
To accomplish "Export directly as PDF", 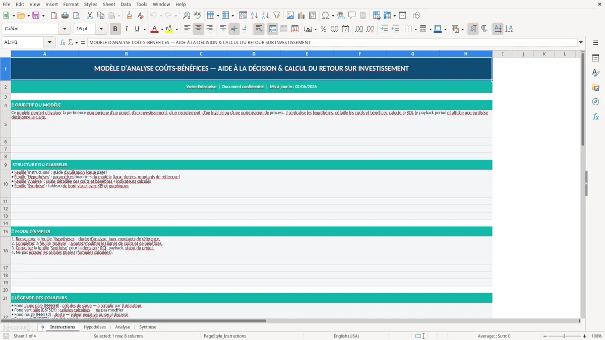I will (x=54, y=16).
